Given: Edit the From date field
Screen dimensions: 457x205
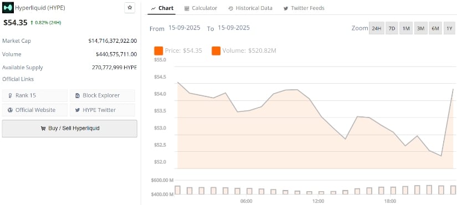Looking at the screenshot, I should 184,28.
